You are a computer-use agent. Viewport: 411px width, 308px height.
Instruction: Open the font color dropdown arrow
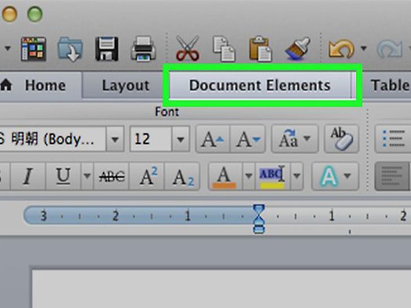(248, 176)
